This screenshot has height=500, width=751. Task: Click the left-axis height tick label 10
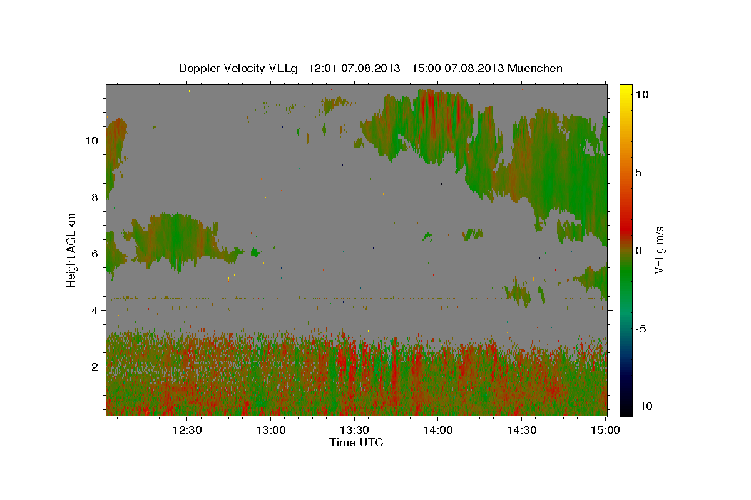(93, 141)
